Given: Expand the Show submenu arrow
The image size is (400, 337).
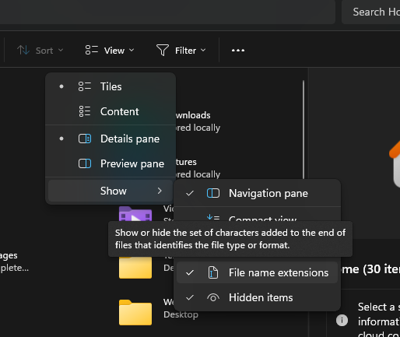Looking at the screenshot, I should pos(160,191).
